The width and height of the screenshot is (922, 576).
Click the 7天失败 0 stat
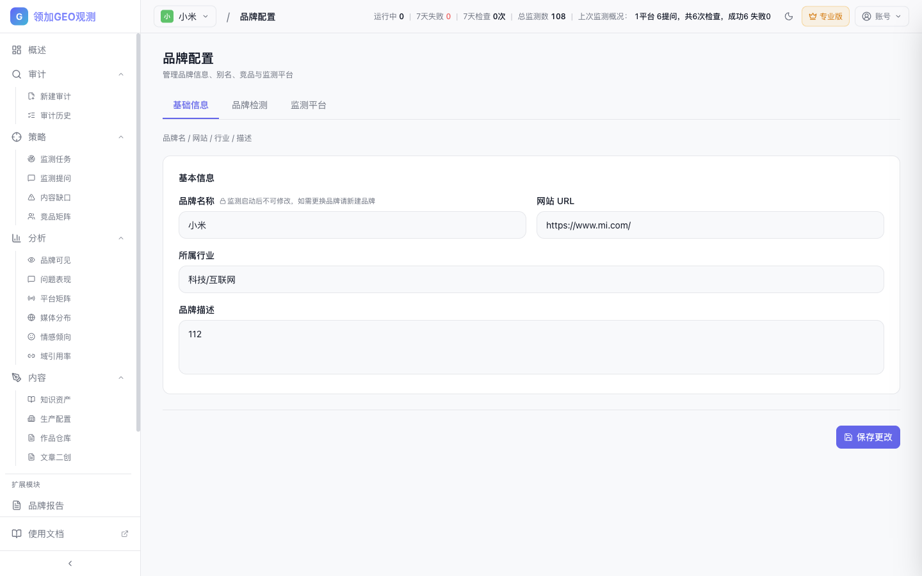(433, 17)
